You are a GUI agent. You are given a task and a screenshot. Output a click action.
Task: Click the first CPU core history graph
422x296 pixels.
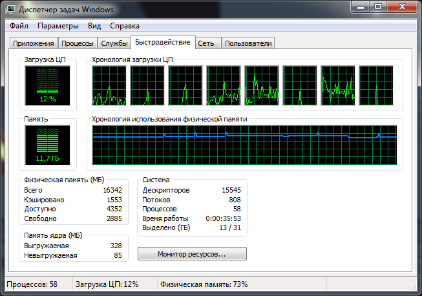(109, 85)
